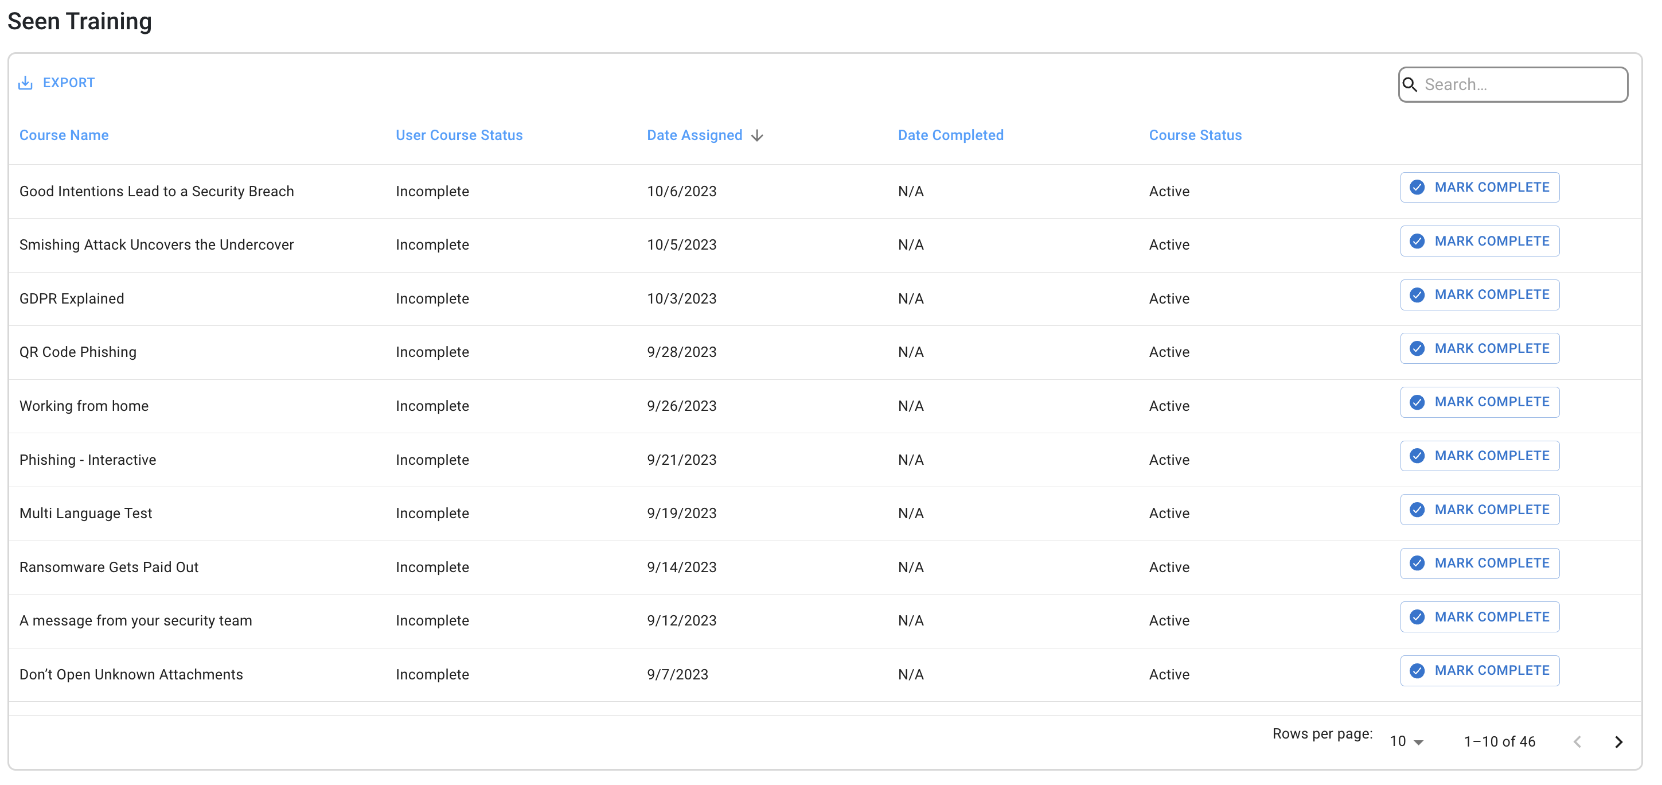
Task: Click Incomplete status for GDPR Explained
Action: [432, 298]
